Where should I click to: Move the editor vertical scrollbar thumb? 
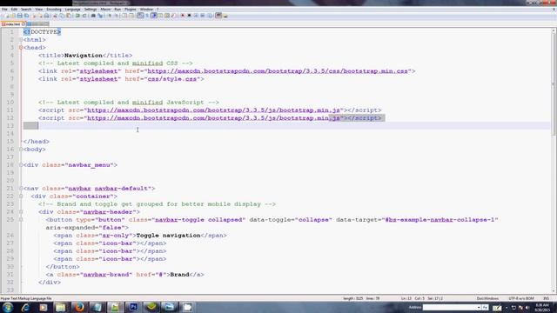click(554, 84)
